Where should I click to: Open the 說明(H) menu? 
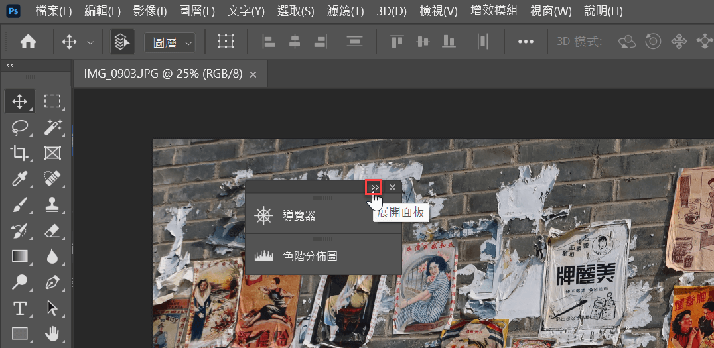603,12
